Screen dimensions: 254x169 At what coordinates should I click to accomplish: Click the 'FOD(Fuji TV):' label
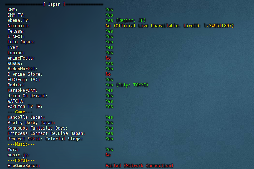tap(24, 80)
